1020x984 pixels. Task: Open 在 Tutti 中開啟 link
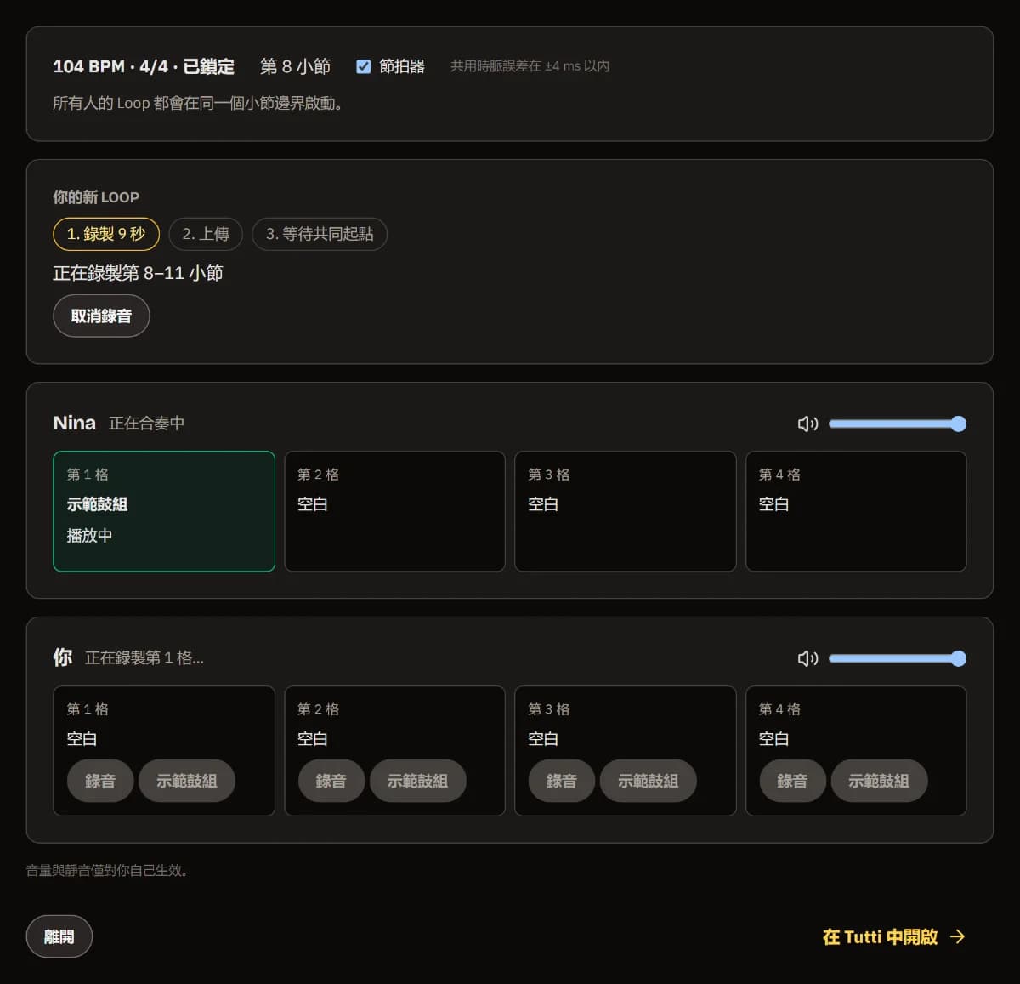pos(894,936)
